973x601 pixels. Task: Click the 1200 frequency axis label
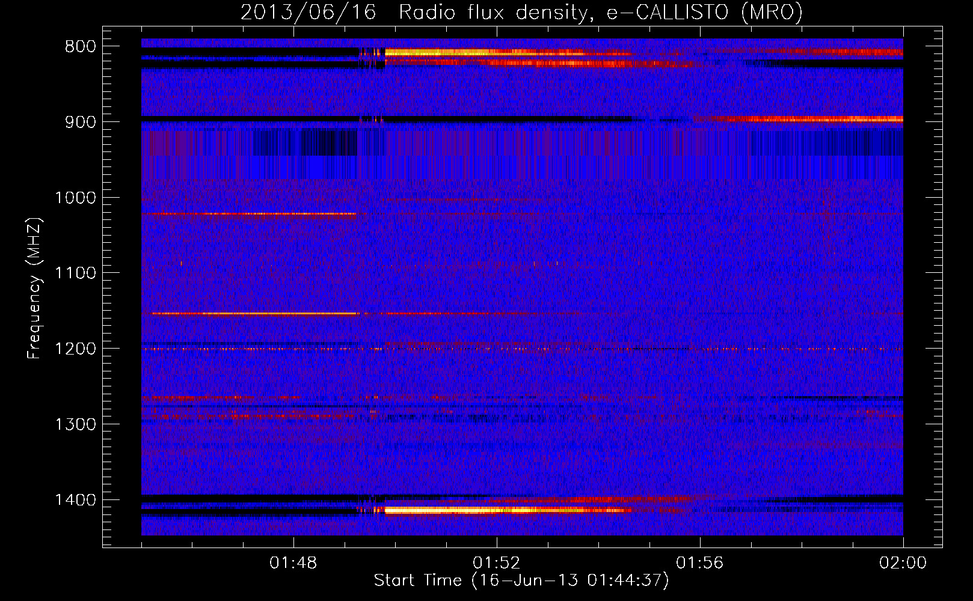[x=75, y=349]
